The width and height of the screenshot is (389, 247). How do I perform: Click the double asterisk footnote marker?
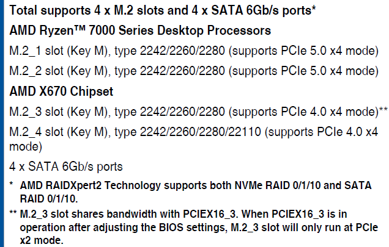[13, 213]
